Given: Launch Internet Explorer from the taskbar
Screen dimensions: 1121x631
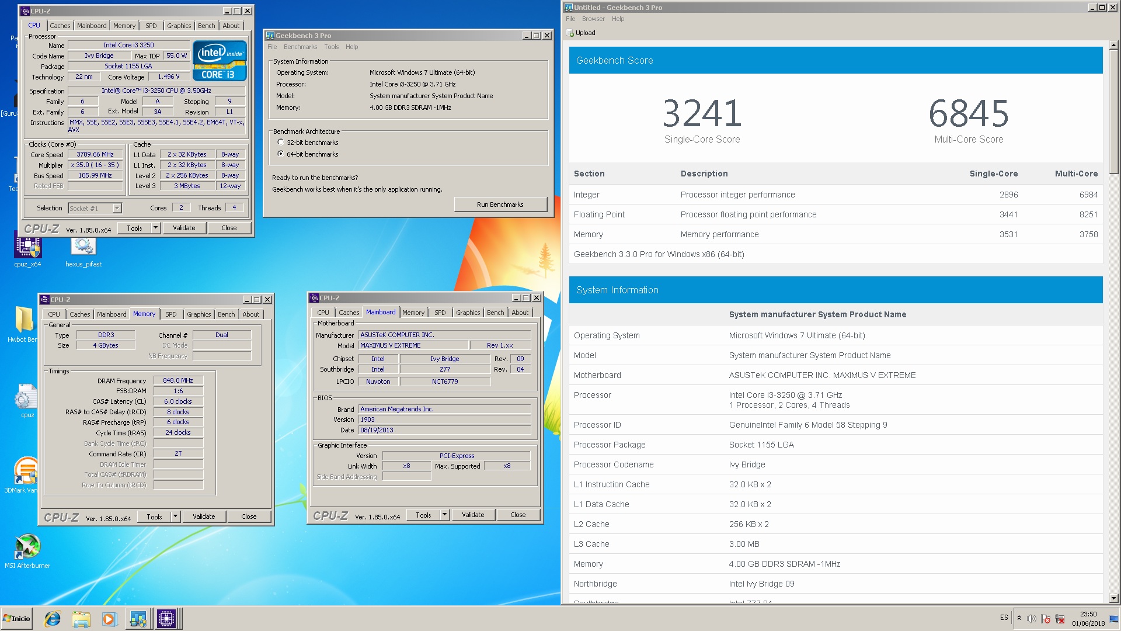Looking at the screenshot, I should point(53,619).
